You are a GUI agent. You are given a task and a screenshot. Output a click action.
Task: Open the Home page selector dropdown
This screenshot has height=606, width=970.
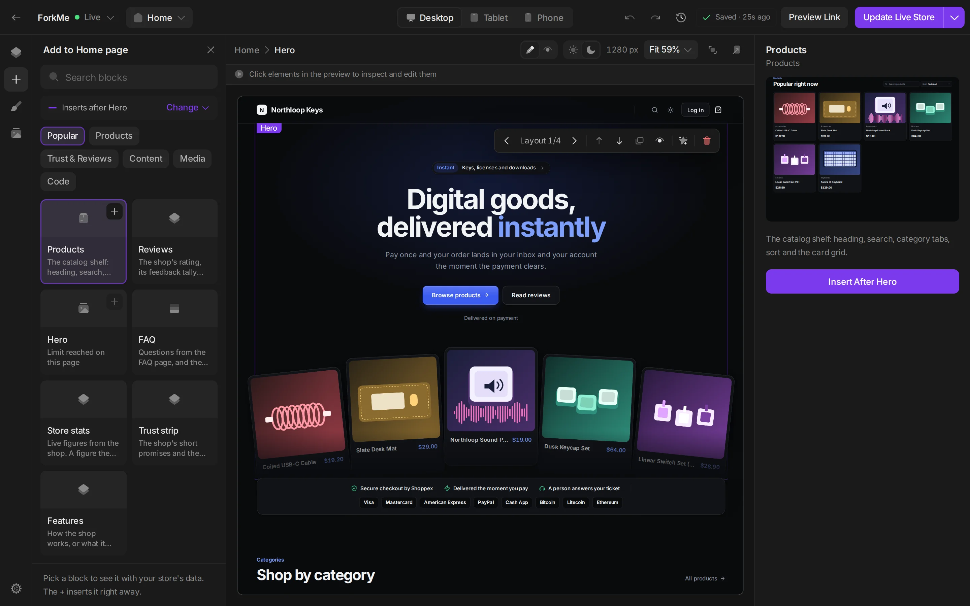pyautogui.click(x=159, y=18)
